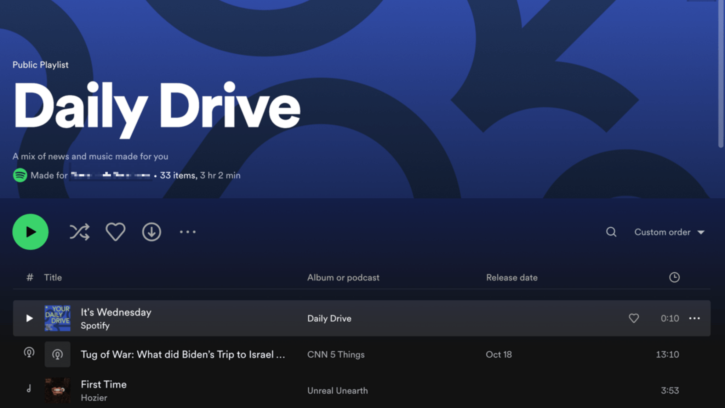Like the Daily Drive playlist with heart
This screenshot has height=408, width=725.
pyautogui.click(x=115, y=232)
